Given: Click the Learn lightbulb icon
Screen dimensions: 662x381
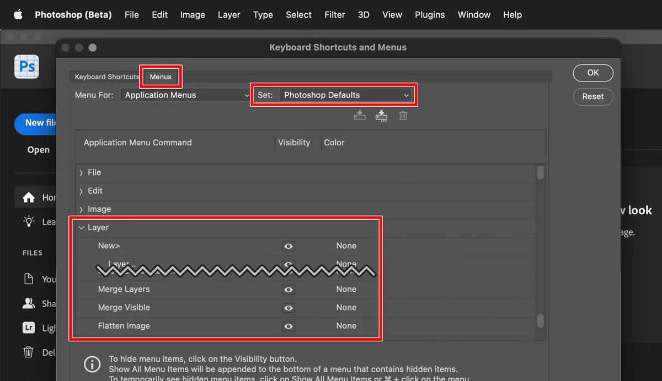Looking at the screenshot, I should point(29,221).
